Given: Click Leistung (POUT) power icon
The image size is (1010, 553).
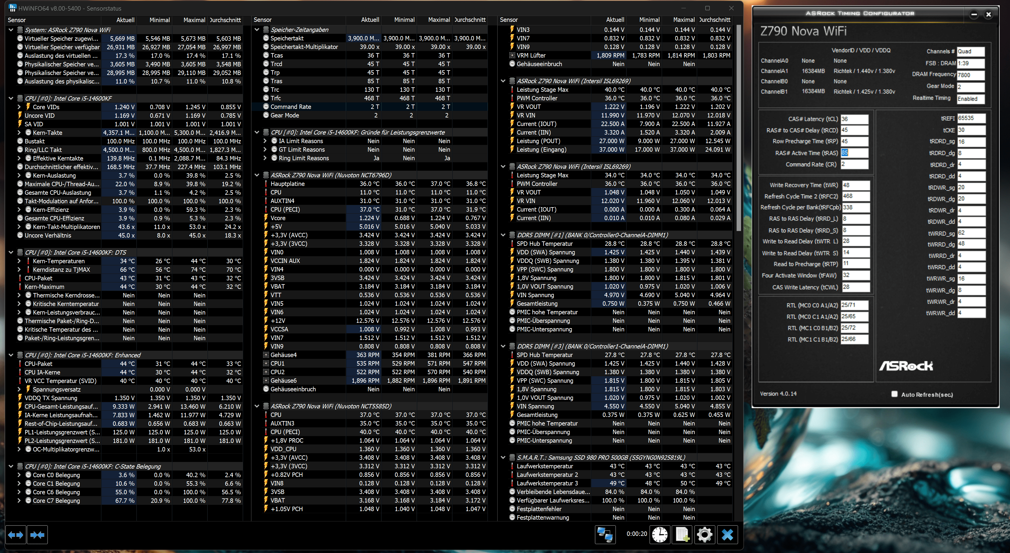Looking at the screenshot, I should click(x=512, y=141).
